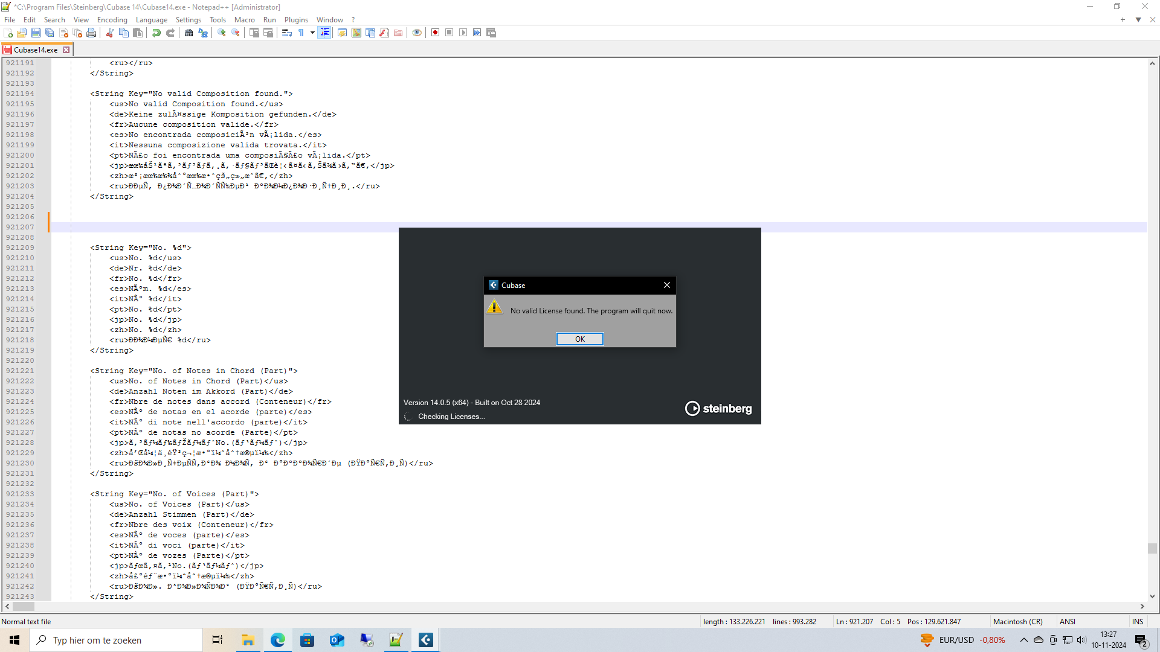Open the volume control in system tray
This screenshot has width=1160, height=652.
coord(1081,640)
